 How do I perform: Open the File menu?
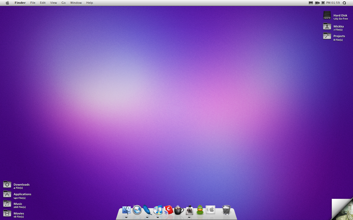(x=33, y=3)
